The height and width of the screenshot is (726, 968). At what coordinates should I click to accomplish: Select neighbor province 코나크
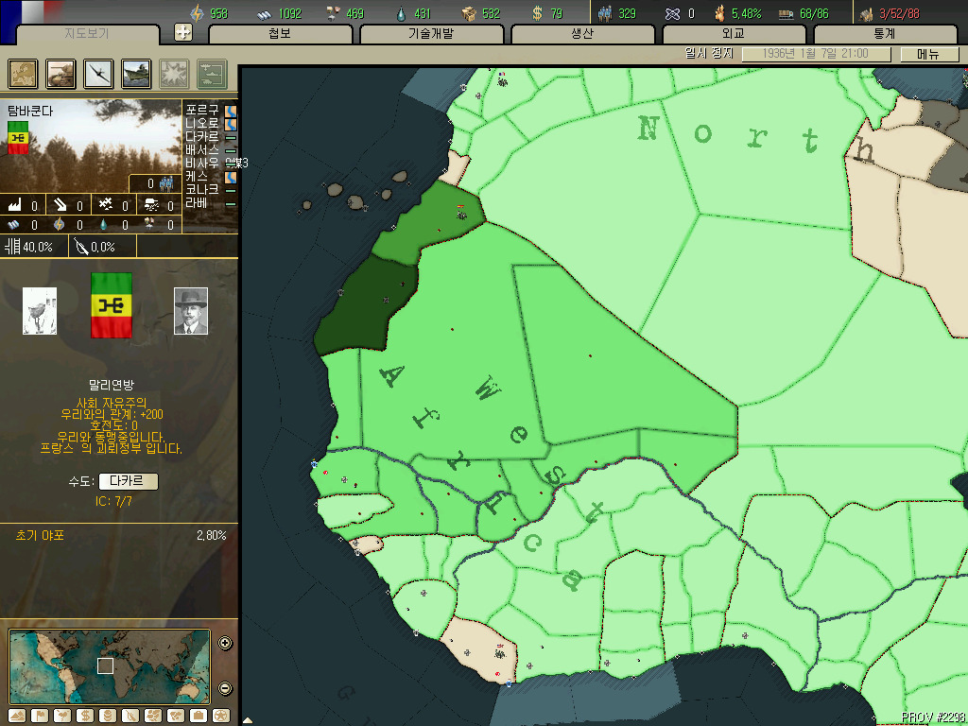click(x=202, y=189)
